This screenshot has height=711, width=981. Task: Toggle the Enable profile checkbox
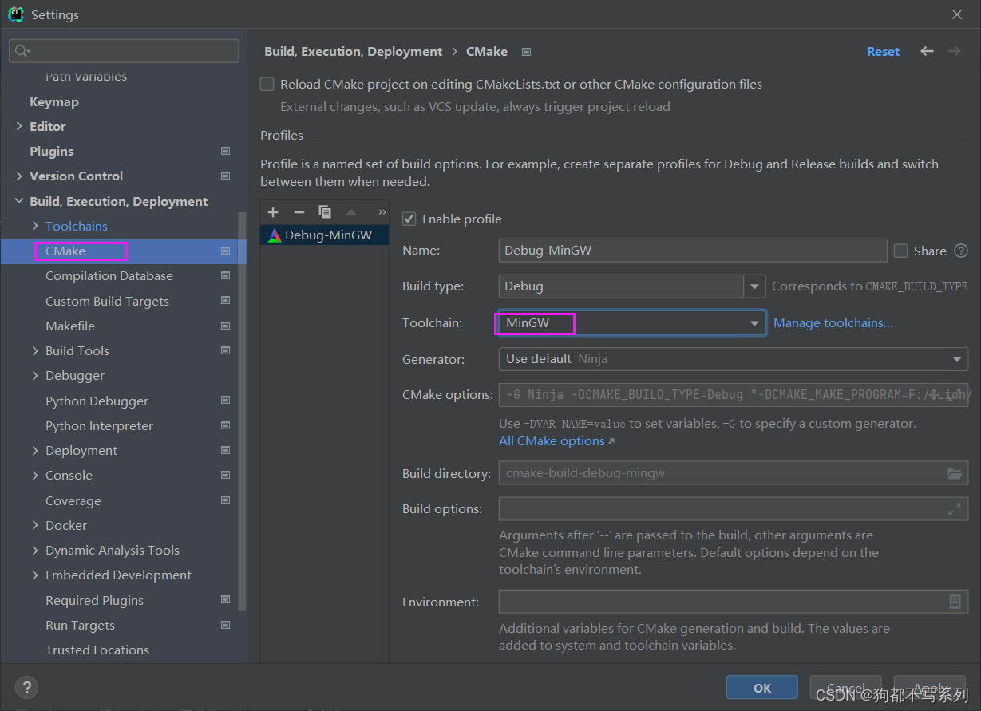(x=409, y=219)
